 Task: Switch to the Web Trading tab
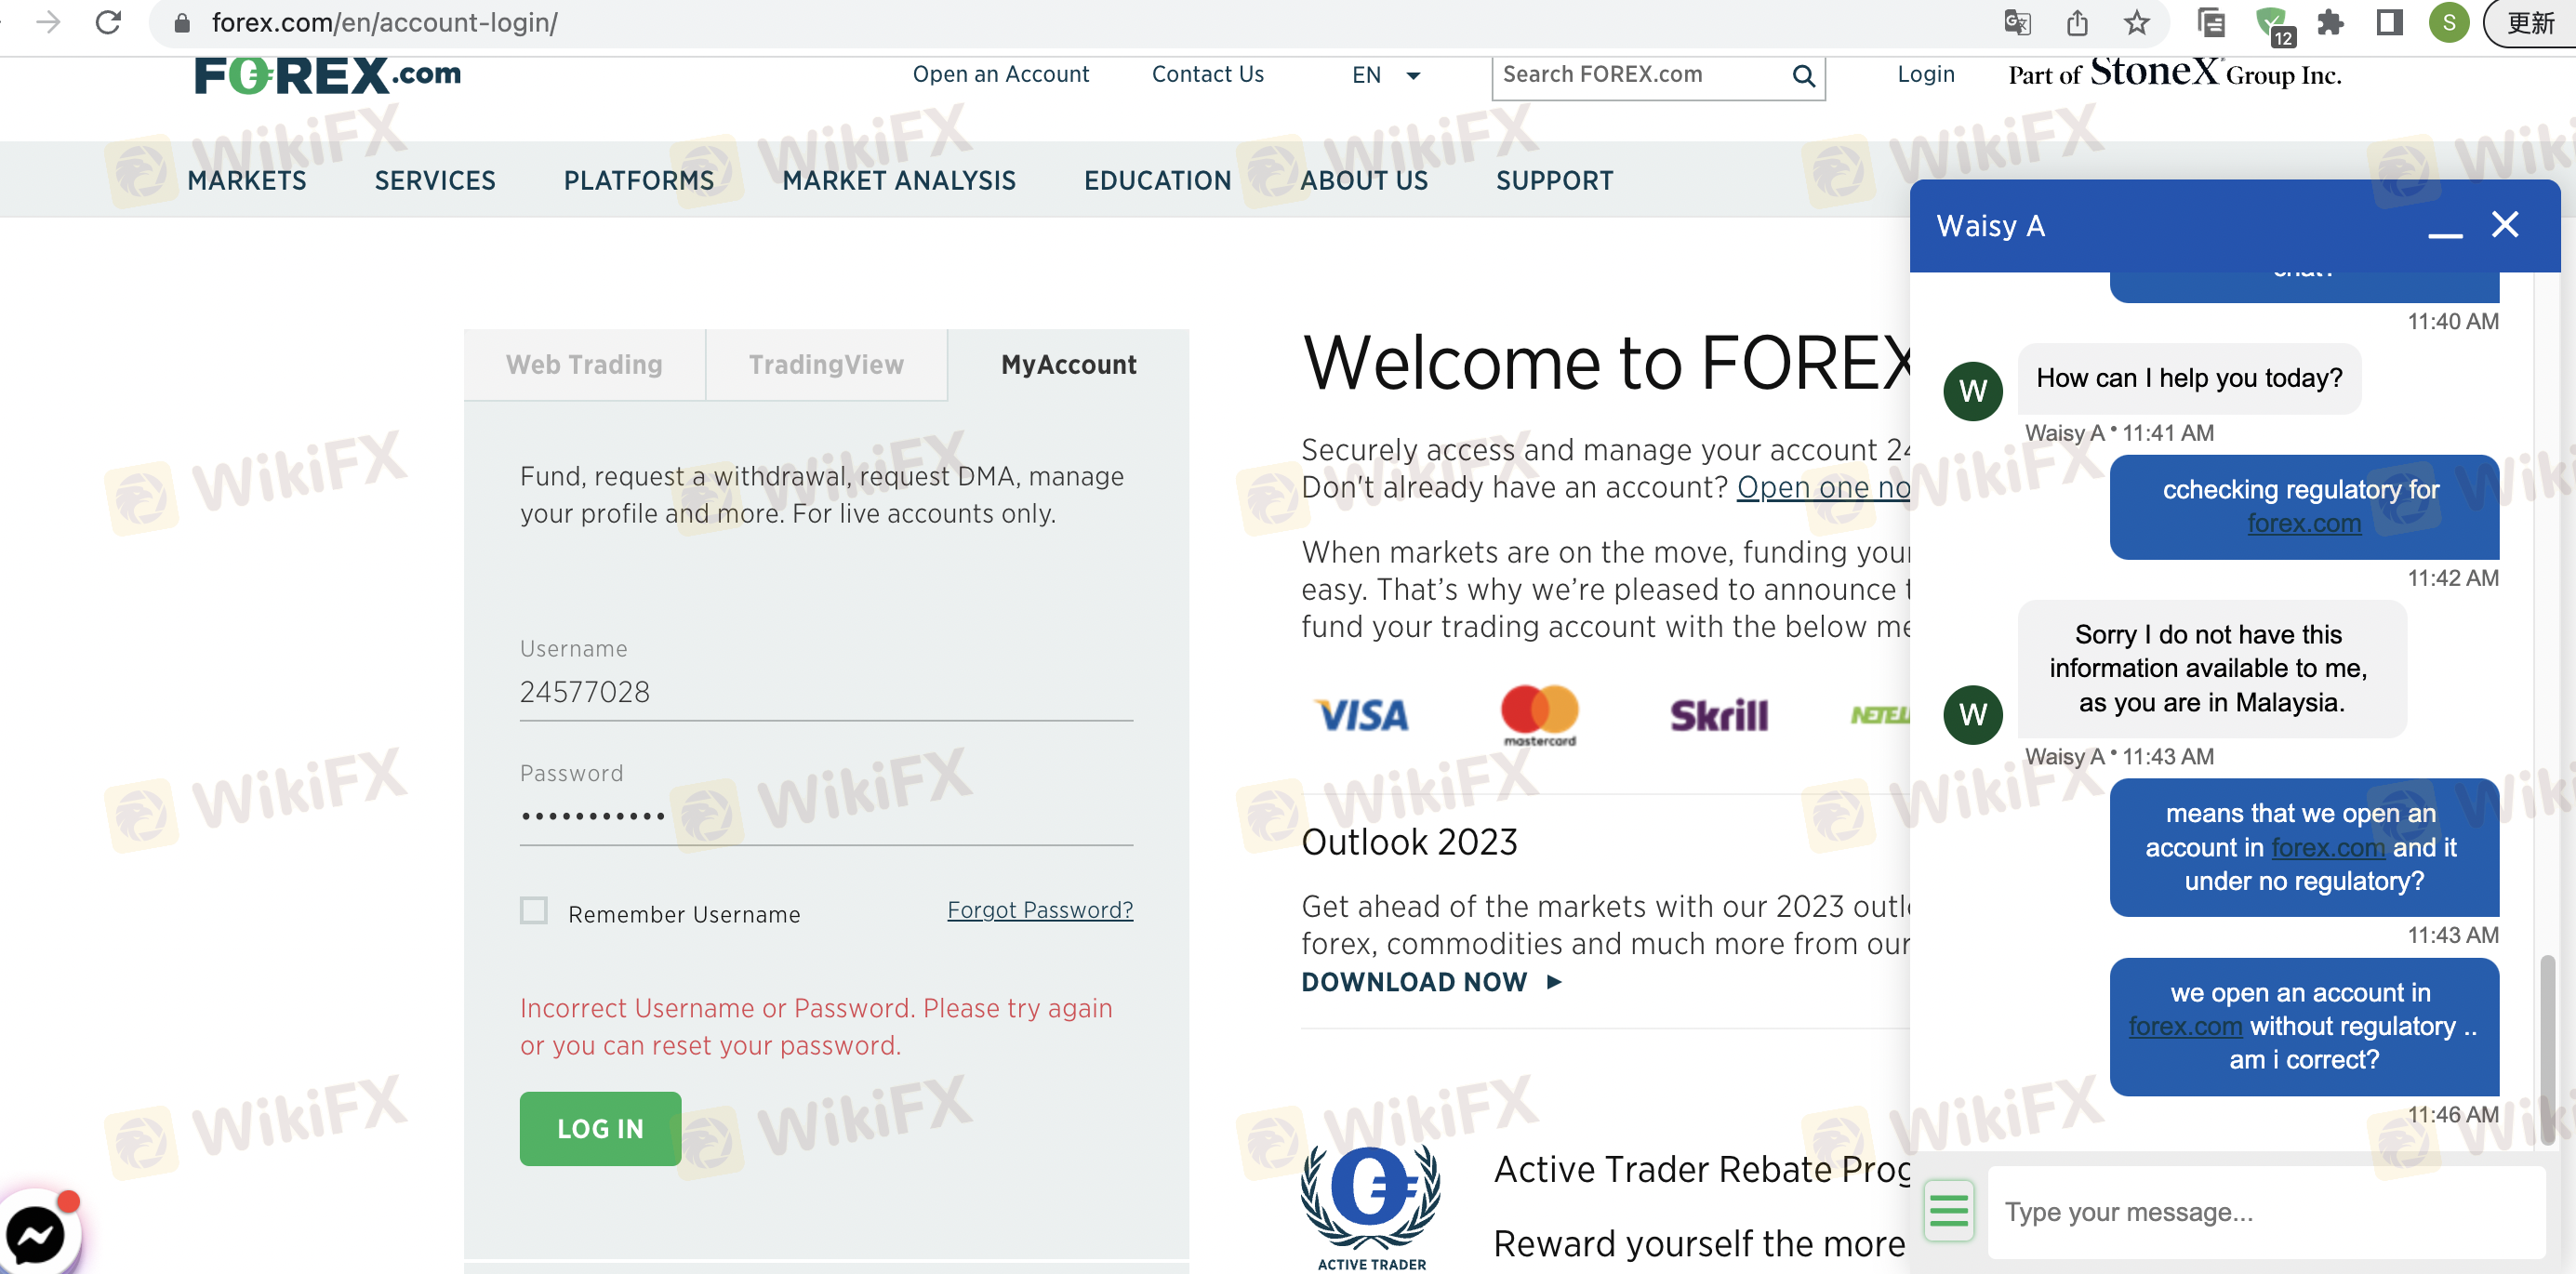point(584,365)
